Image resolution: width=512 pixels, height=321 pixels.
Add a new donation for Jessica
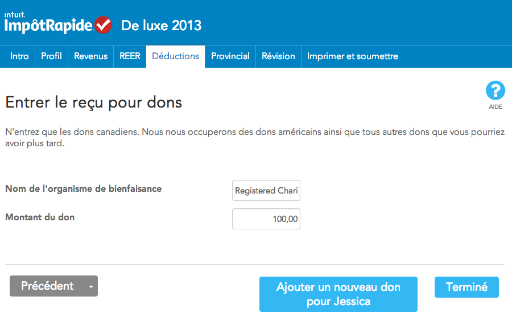click(338, 294)
